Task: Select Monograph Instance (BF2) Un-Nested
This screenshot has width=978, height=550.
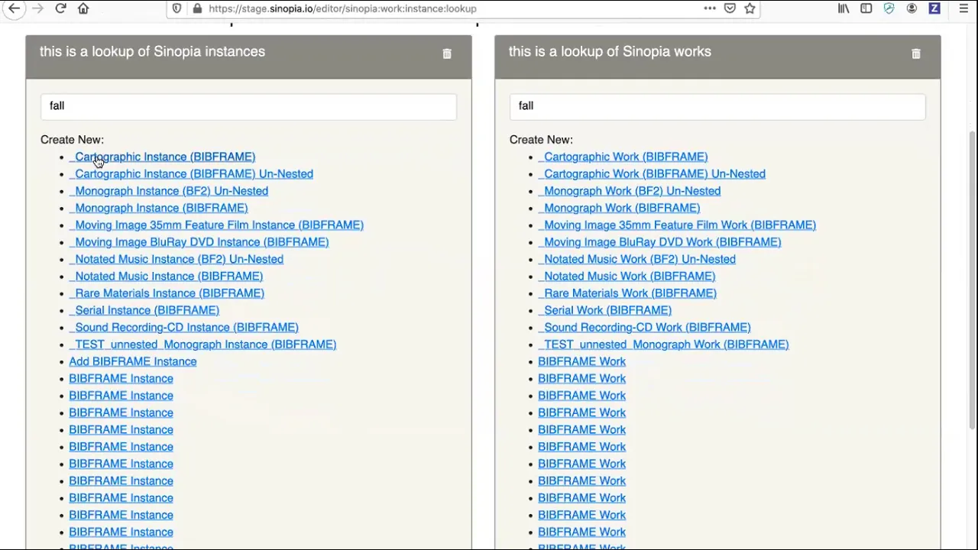Action: (168, 191)
